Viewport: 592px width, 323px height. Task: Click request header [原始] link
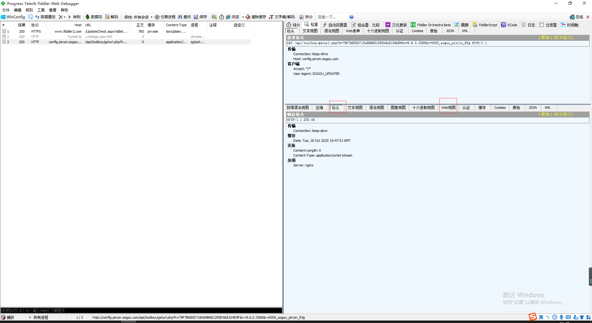[x=545, y=38]
